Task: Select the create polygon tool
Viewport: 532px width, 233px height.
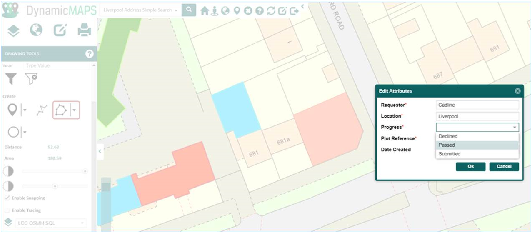Action: point(62,110)
